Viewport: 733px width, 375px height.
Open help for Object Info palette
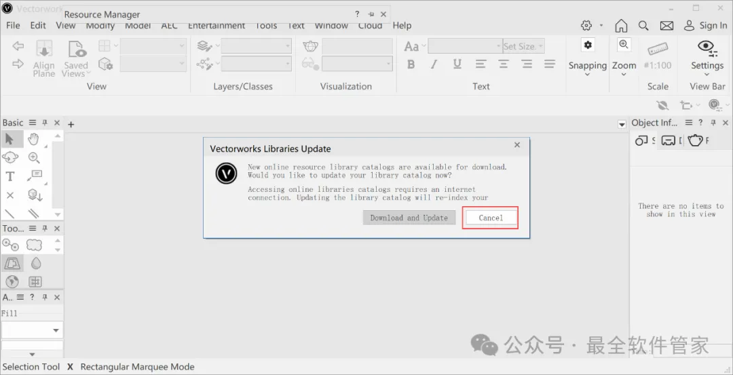click(700, 122)
